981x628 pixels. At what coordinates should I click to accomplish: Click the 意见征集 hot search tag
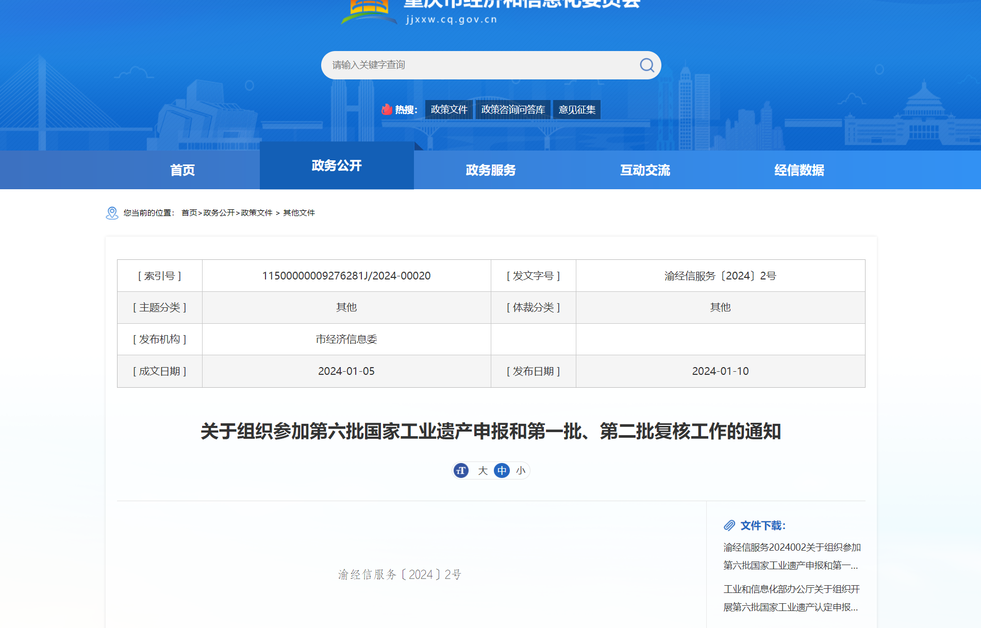(577, 109)
